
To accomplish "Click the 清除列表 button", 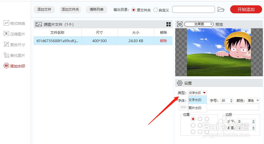I will 97,9.
